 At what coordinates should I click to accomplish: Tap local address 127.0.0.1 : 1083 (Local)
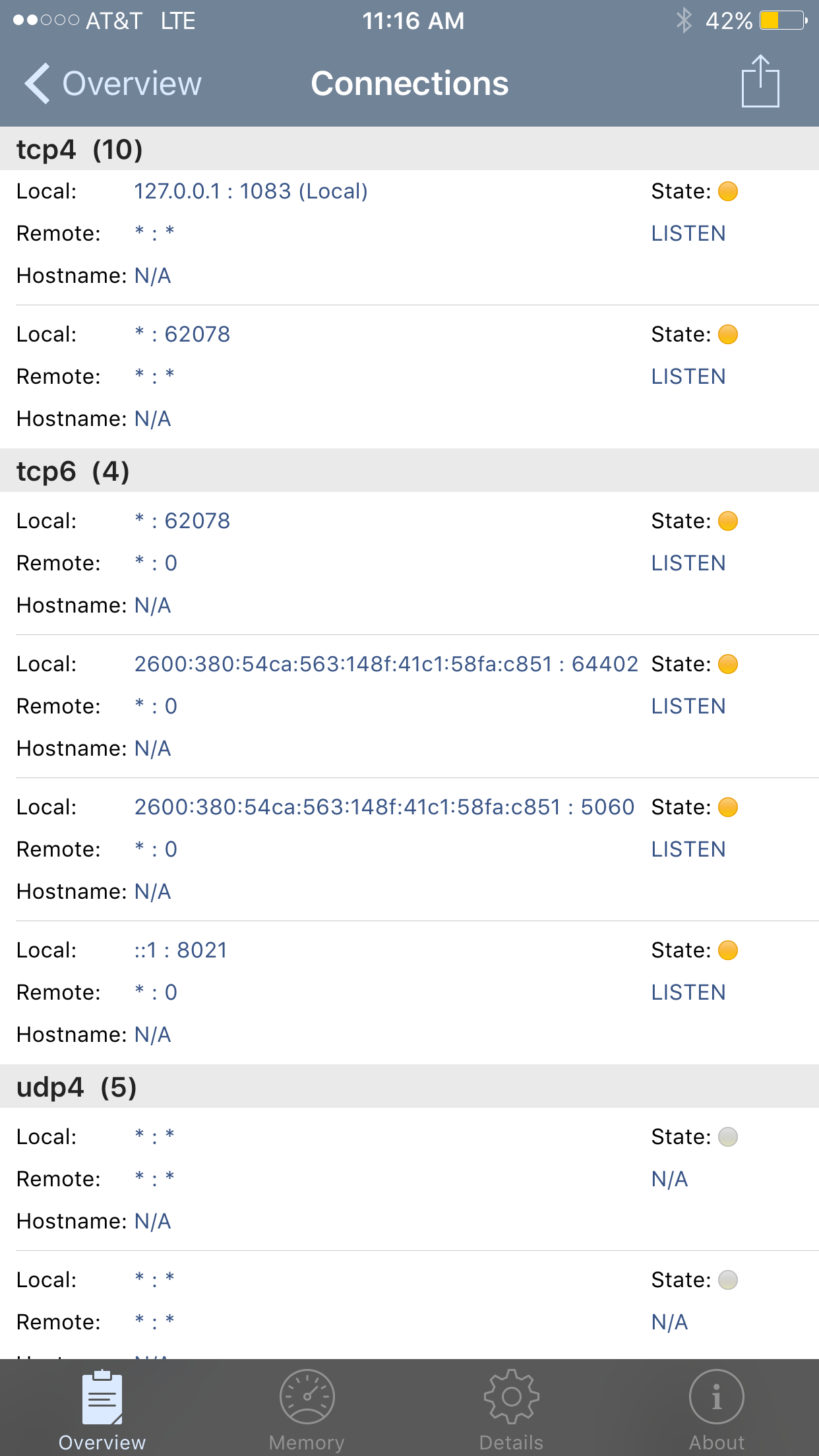251,191
